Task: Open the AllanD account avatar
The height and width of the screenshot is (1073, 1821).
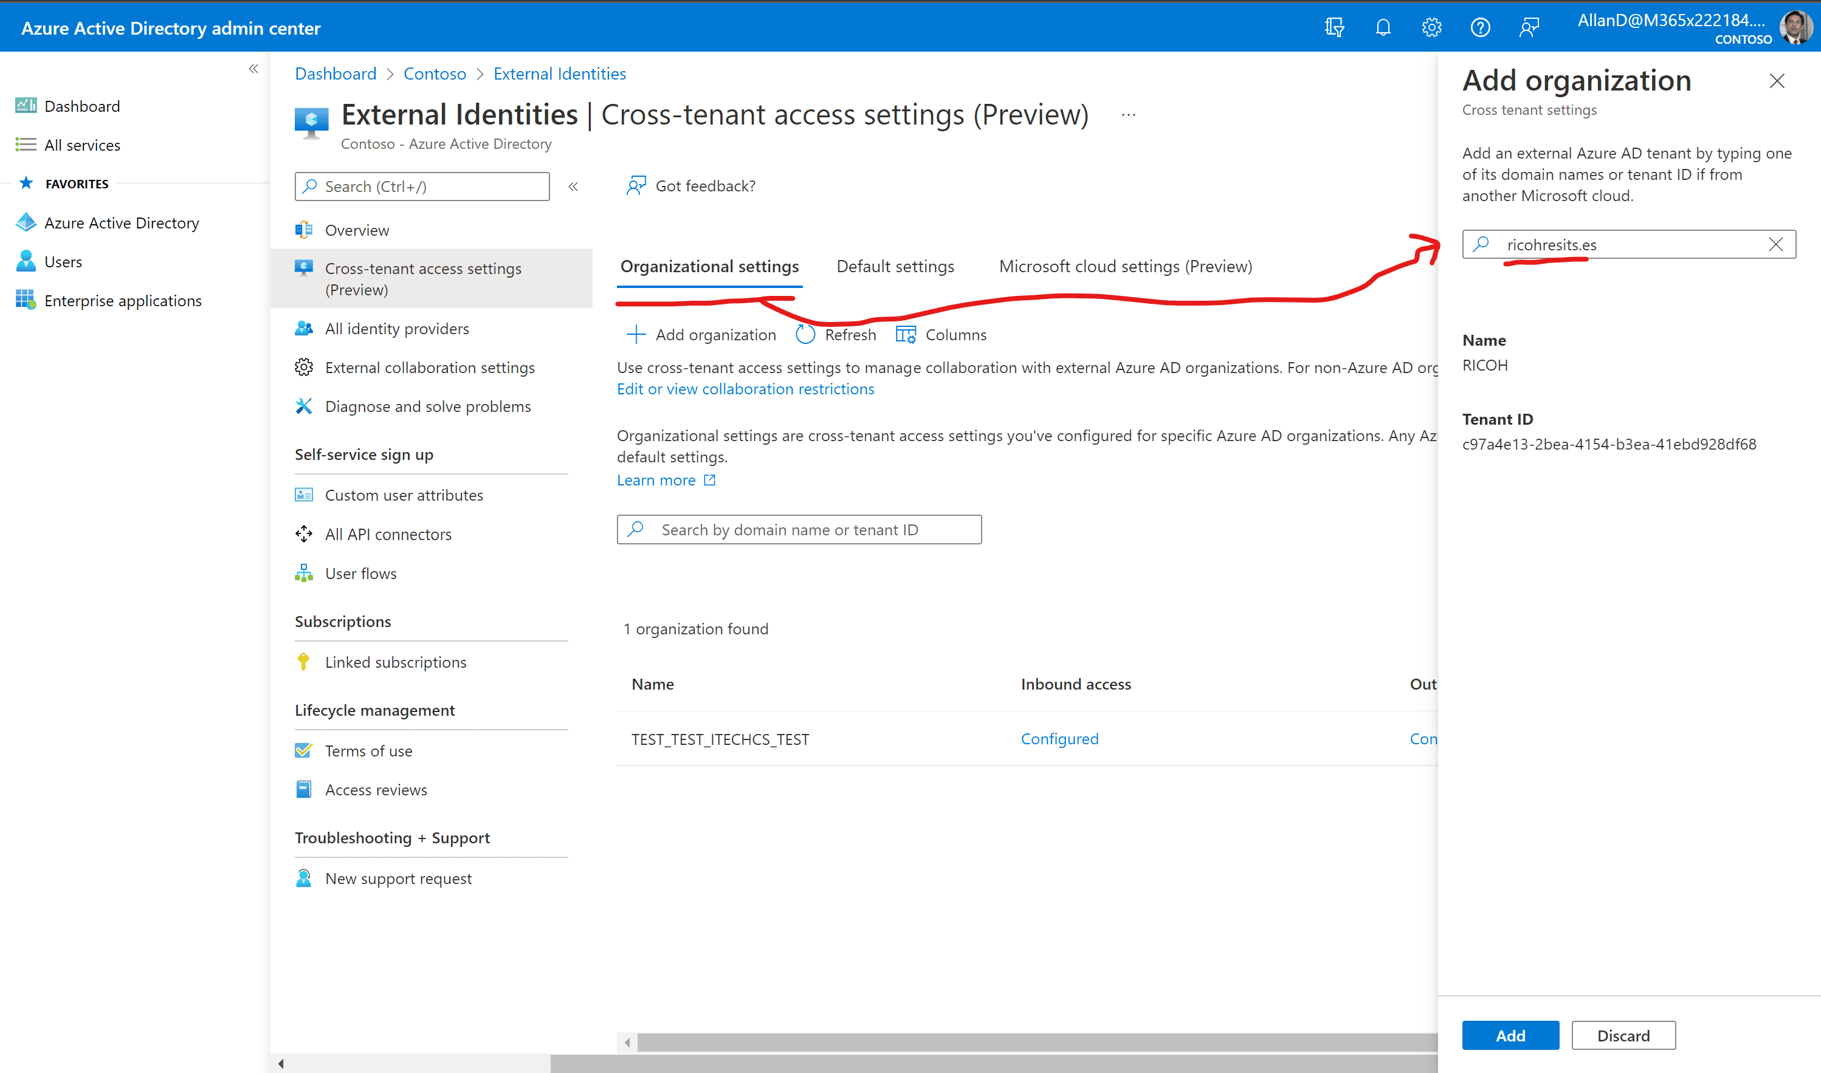Action: [1795, 27]
